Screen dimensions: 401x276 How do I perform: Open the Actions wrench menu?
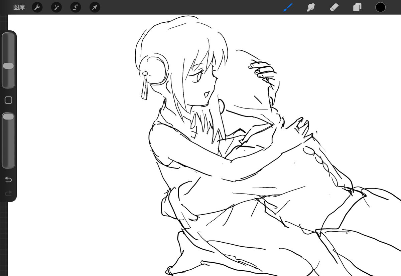[x=37, y=7]
